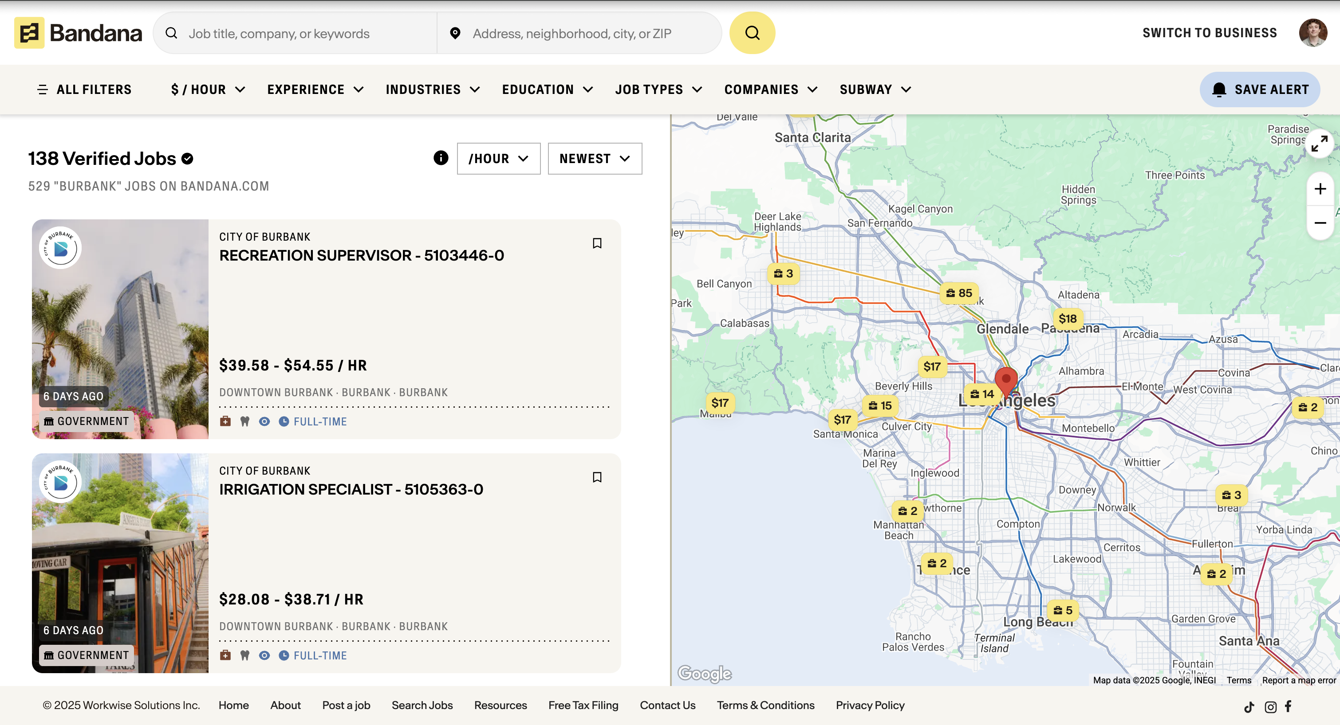
Task: Click the yellow search magnifier button
Action: [x=752, y=33]
